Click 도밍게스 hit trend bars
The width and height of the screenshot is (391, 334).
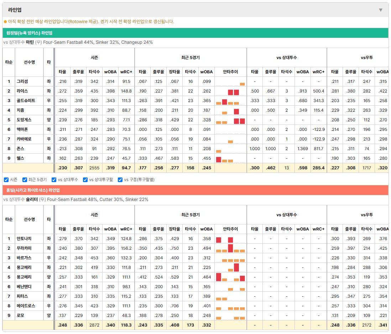click(x=230, y=120)
